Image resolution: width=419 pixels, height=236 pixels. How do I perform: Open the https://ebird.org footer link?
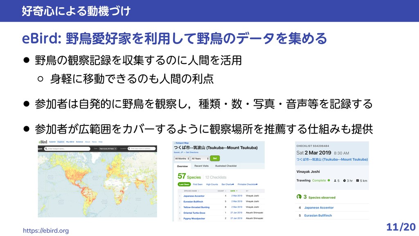(x=46, y=231)
